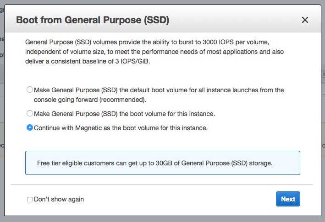
Task: Click the '30GB of General Purpose (SSD) storage' text
Action: (219, 163)
